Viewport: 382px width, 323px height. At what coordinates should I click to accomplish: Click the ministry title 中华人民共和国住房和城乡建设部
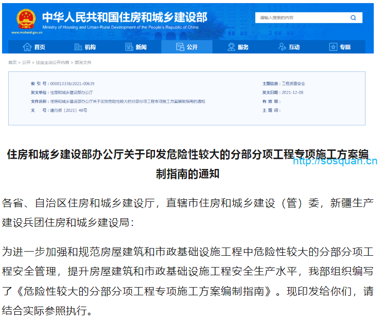(x=125, y=17)
